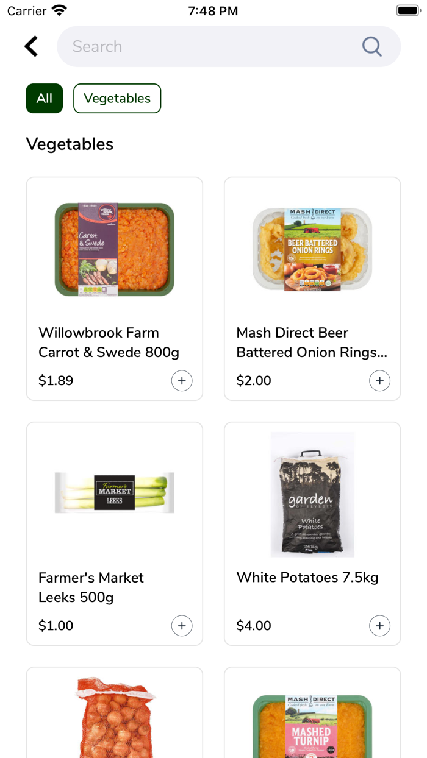Screen dimensions: 427x758
Task: Add Farmer's Market Leeks with plus icon
Action: (x=182, y=626)
